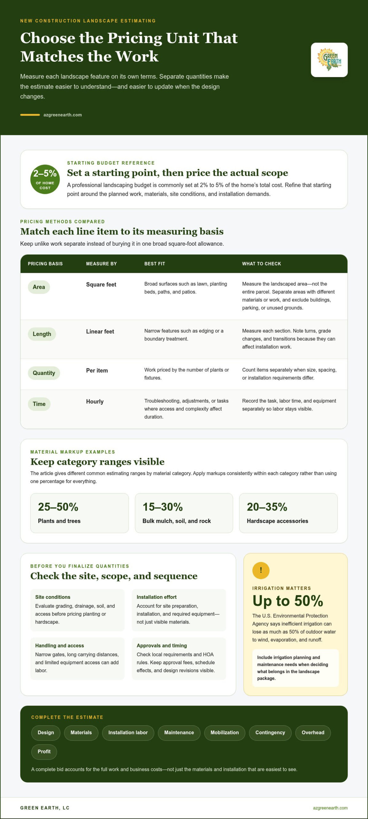Open the azgreenearth.com link in header
Viewport: 368px width, 819px height.
click(x=63, y=115)
